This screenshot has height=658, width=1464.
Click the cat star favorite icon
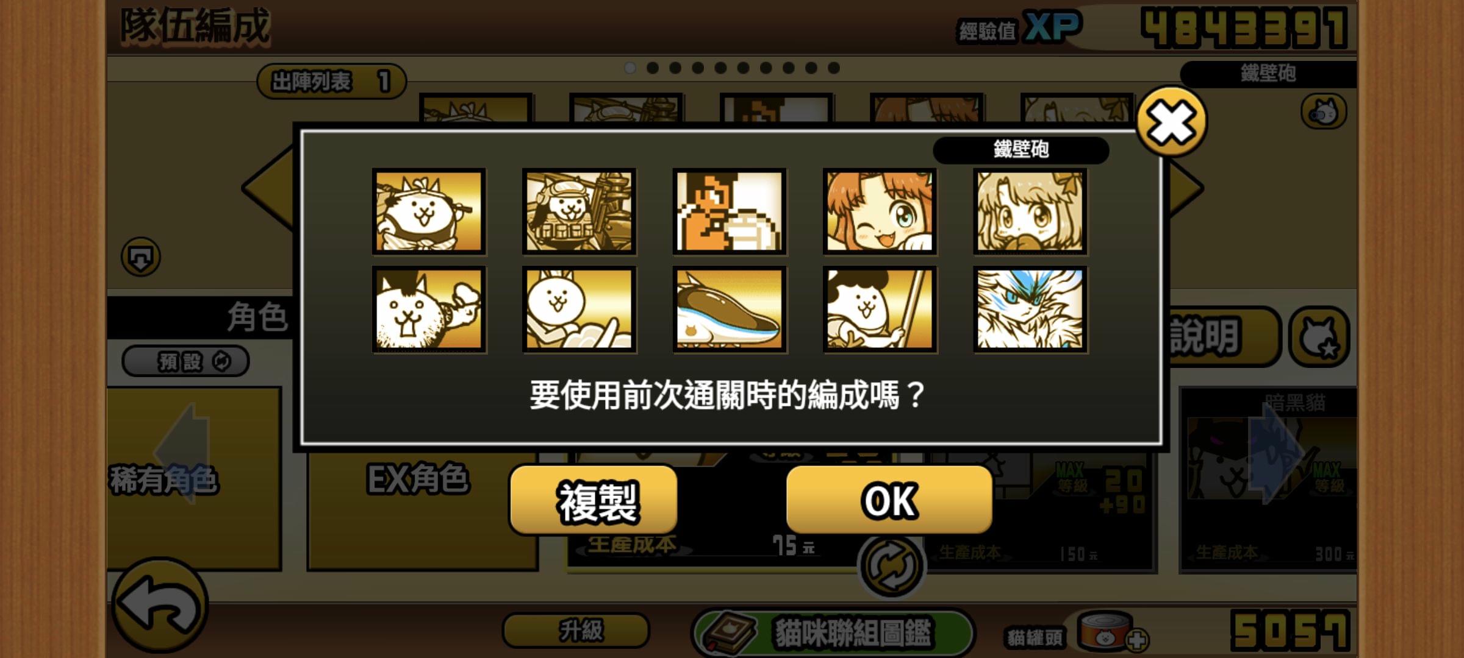coord(1319,337)
